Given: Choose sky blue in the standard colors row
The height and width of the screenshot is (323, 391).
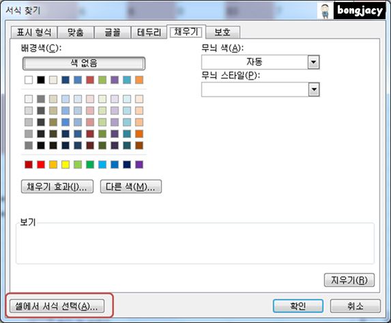Looking at the screenshot, I should tap(102, 165).
